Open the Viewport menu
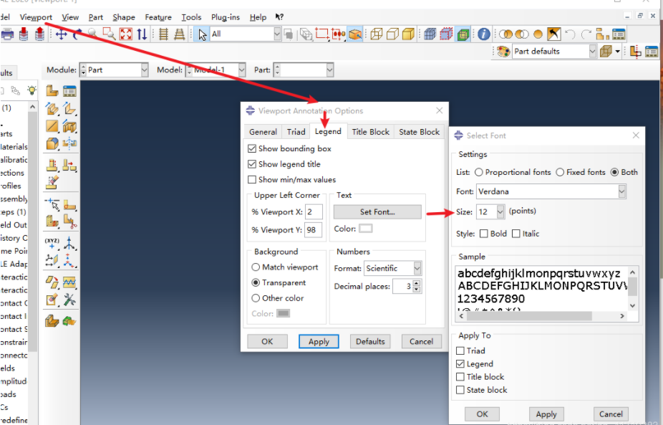The image size is (663, 425). tap(35, 17)
